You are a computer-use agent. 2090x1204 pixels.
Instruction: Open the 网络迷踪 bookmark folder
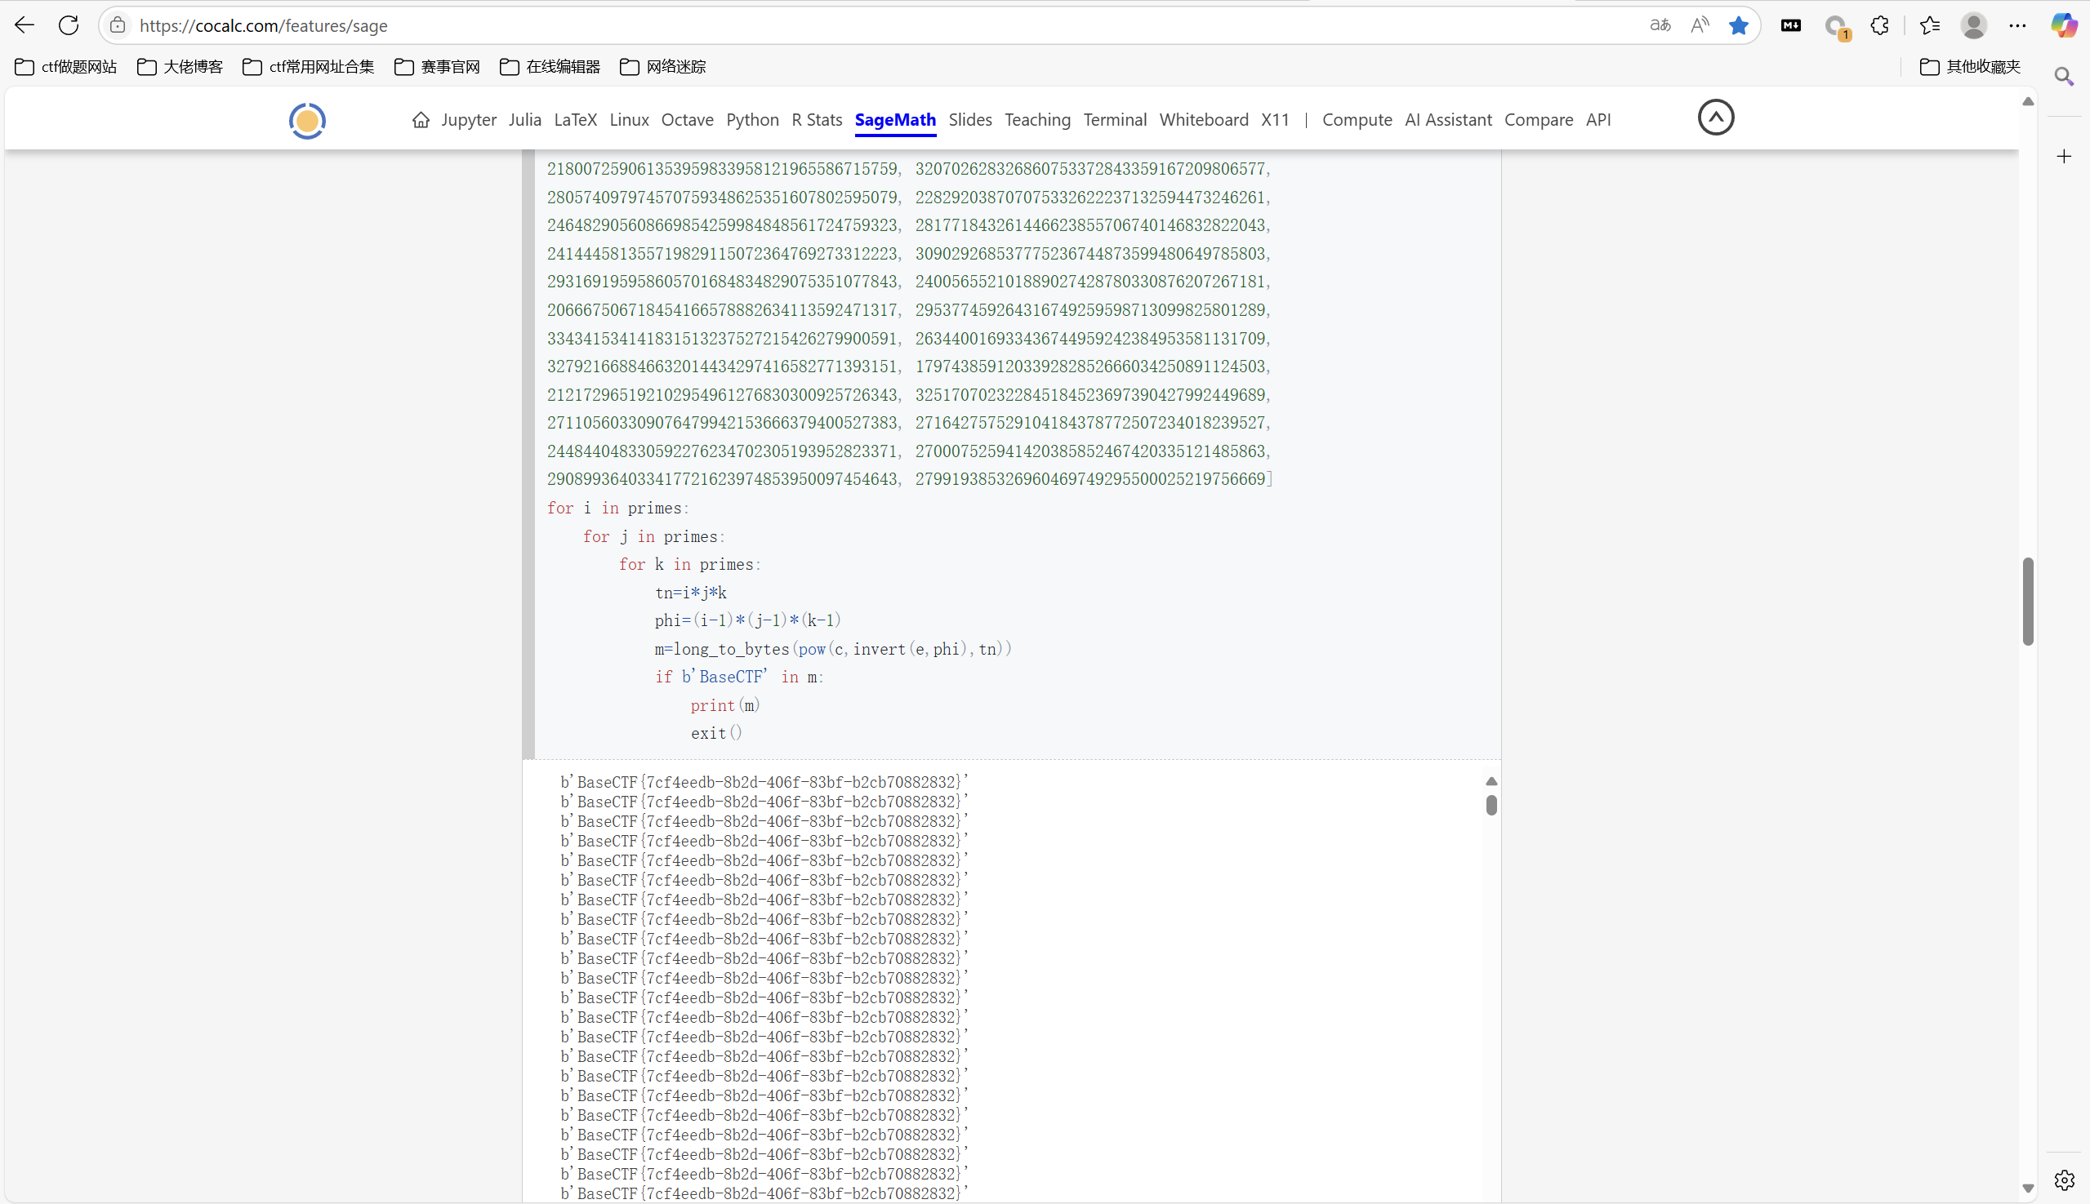point(662,67)
